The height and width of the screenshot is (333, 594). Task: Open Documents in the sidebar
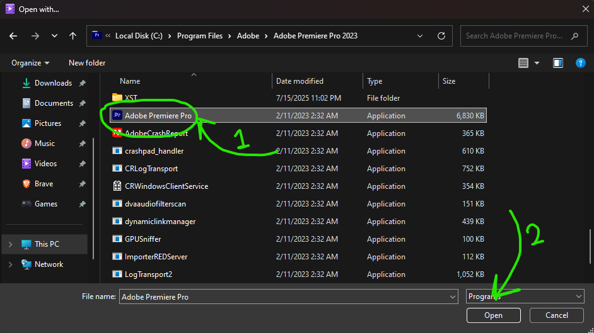pos(54,103)
